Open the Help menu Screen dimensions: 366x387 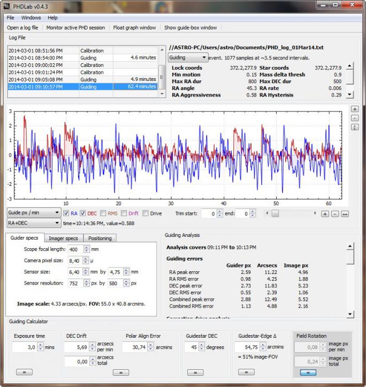pyautogui.click(x=52, y=18)
